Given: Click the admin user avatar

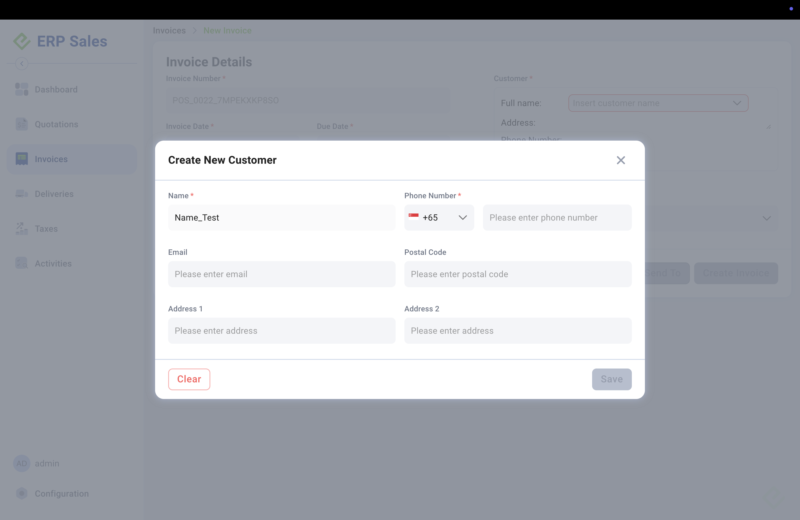Looking at the screenshot, I should [x=21, y=463].
